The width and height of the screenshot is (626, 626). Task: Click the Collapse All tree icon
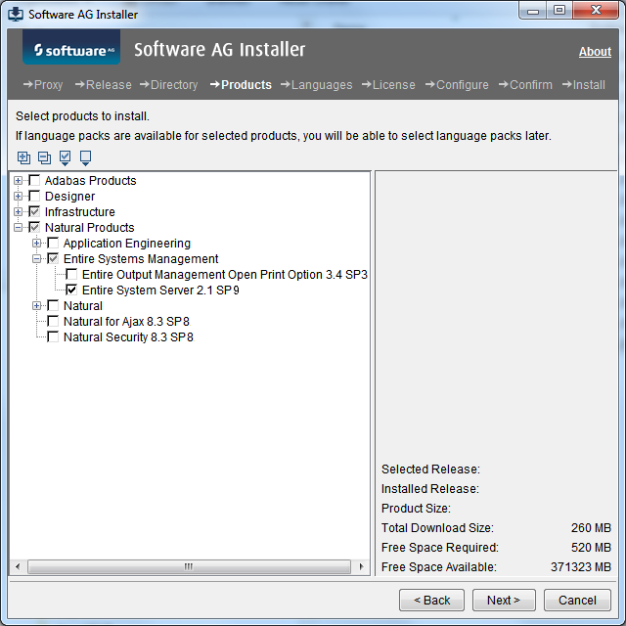point(44,157)
